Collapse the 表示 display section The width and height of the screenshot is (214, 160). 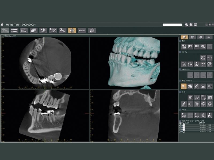[x=180, y=41]
